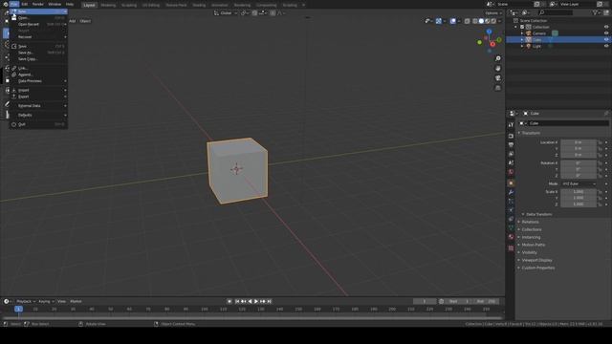Switch to rendered viewport shading

tap(493, 21)
